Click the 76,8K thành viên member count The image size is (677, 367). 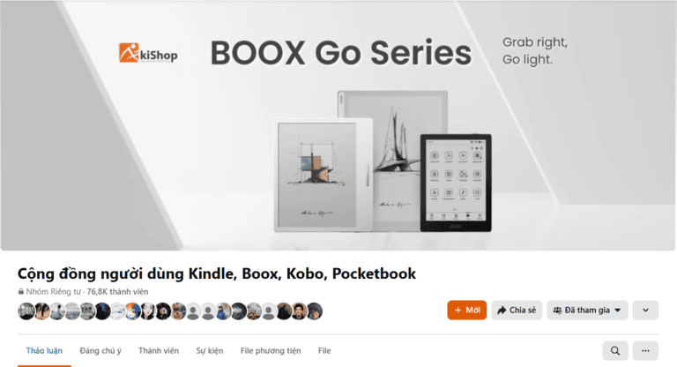point(117,292)
